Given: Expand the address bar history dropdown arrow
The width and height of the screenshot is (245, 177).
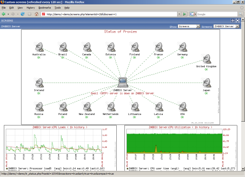Looking at the screenshot, I should [179, 14].
